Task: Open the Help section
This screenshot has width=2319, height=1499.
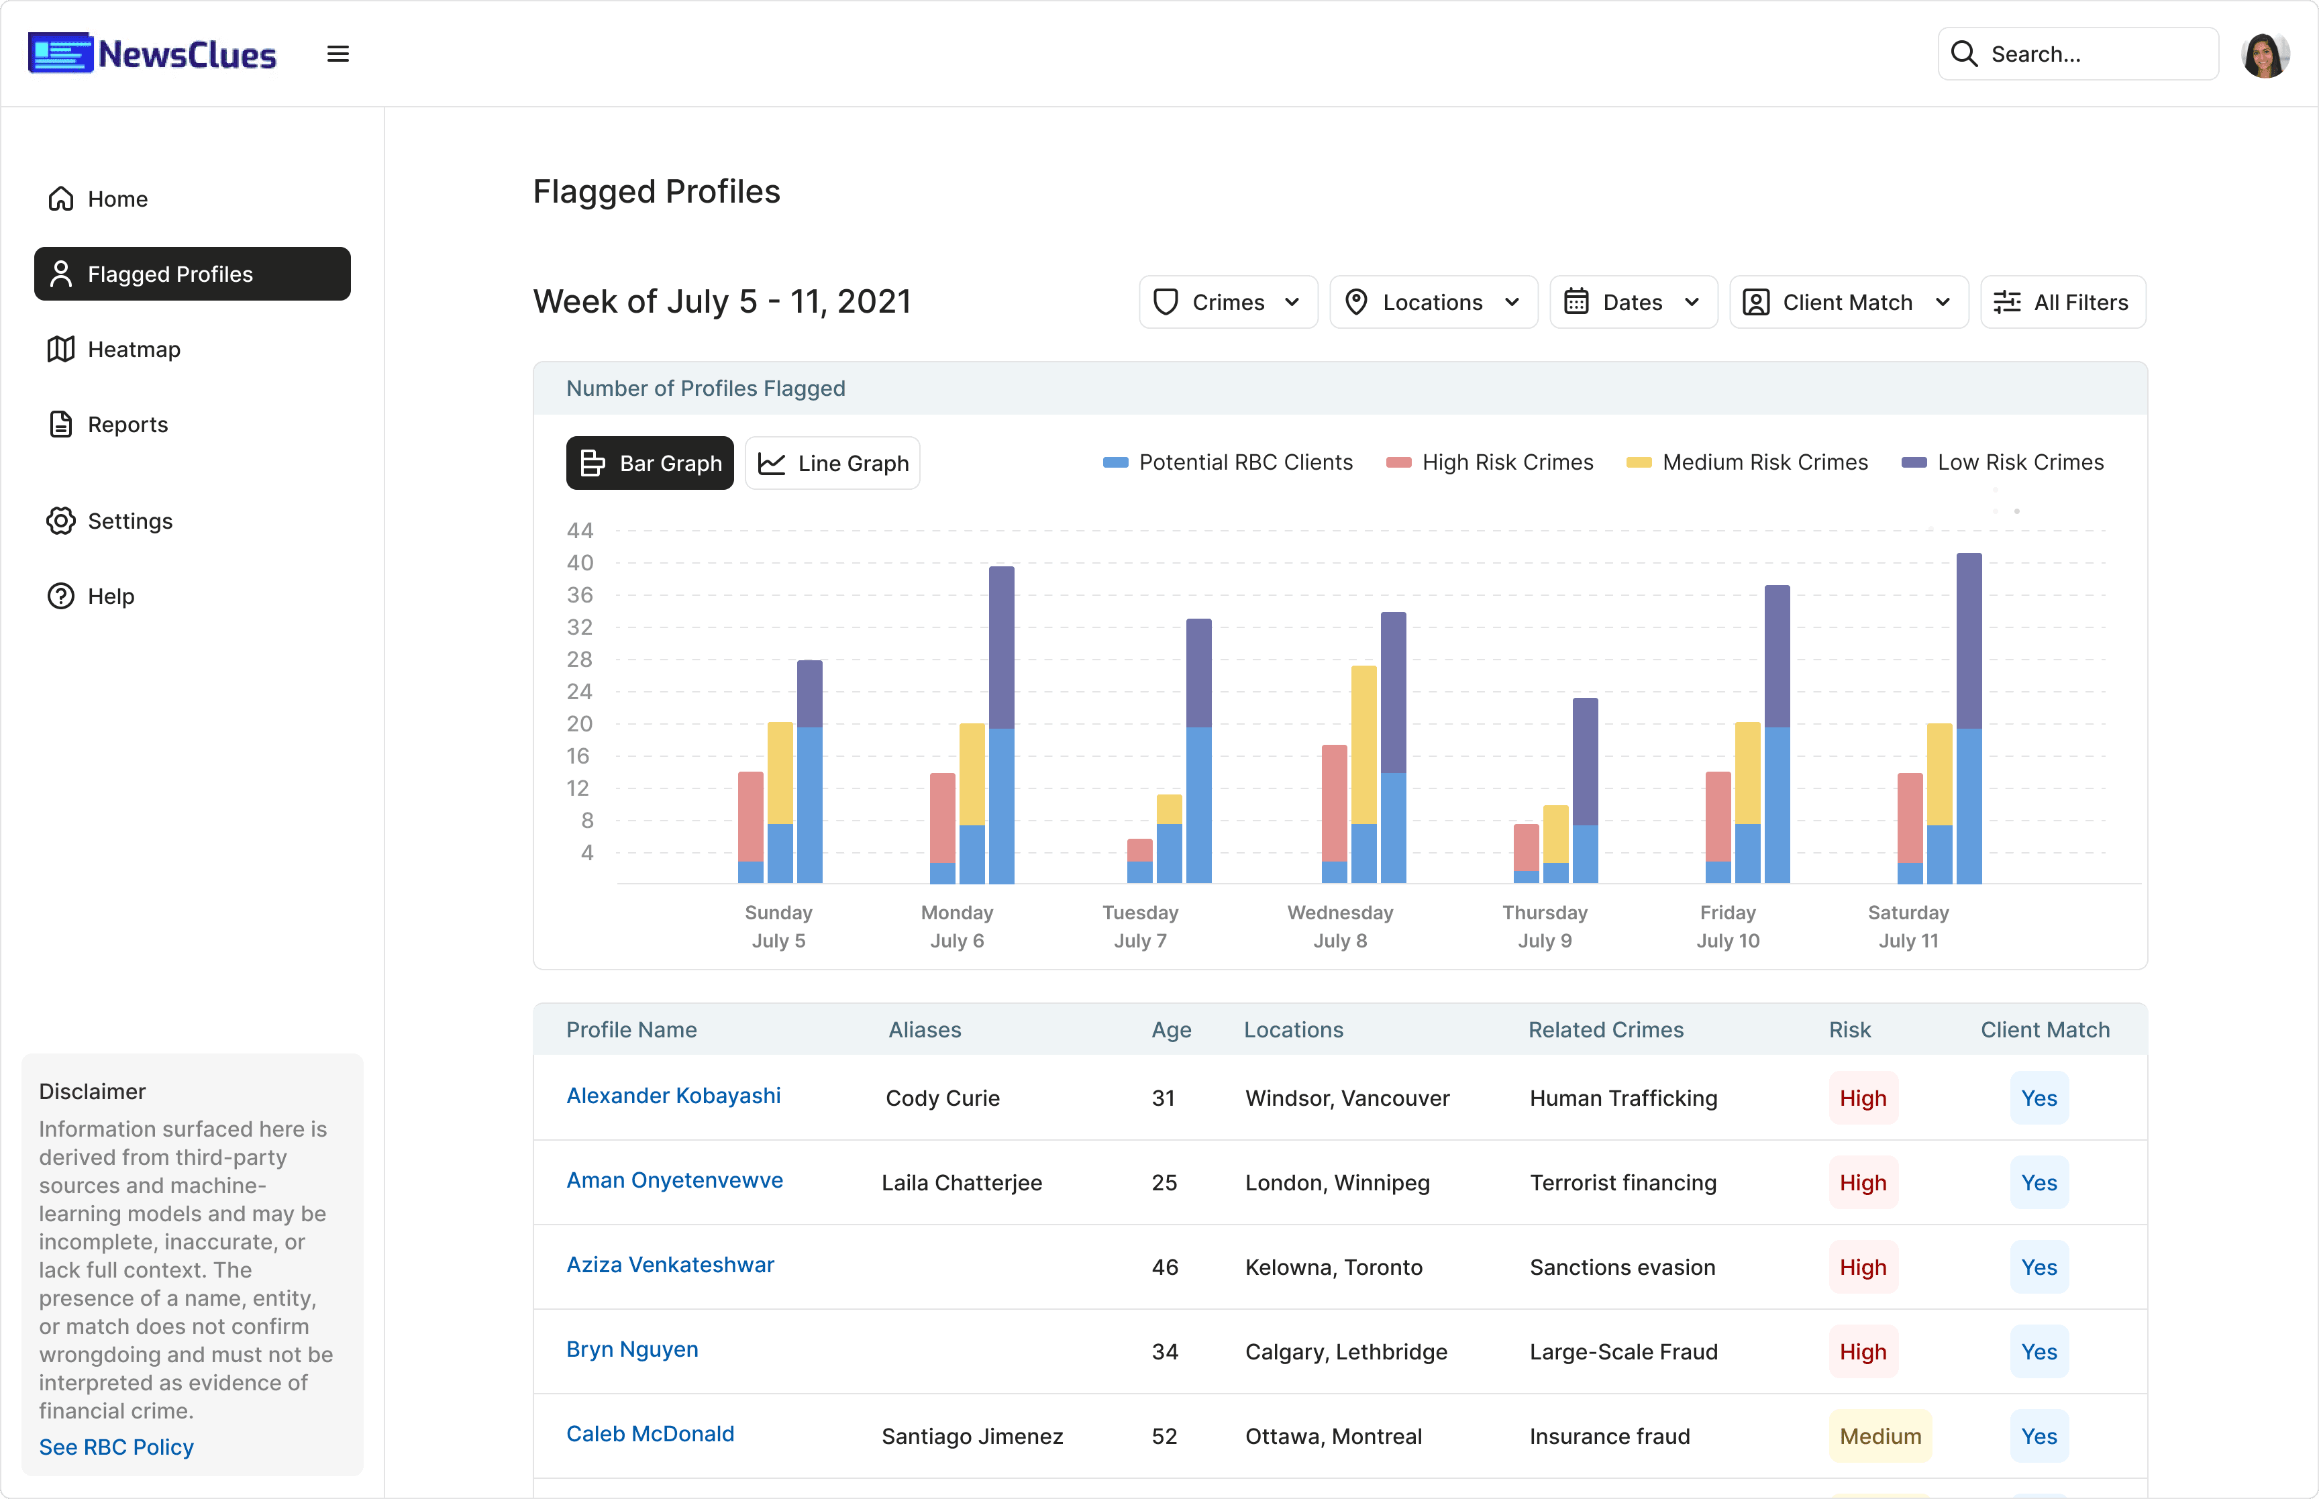Action: tap(110, 596)
